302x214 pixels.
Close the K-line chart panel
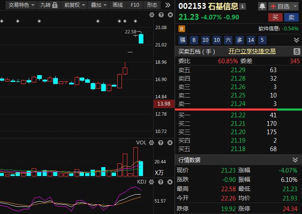coord(170,15)
